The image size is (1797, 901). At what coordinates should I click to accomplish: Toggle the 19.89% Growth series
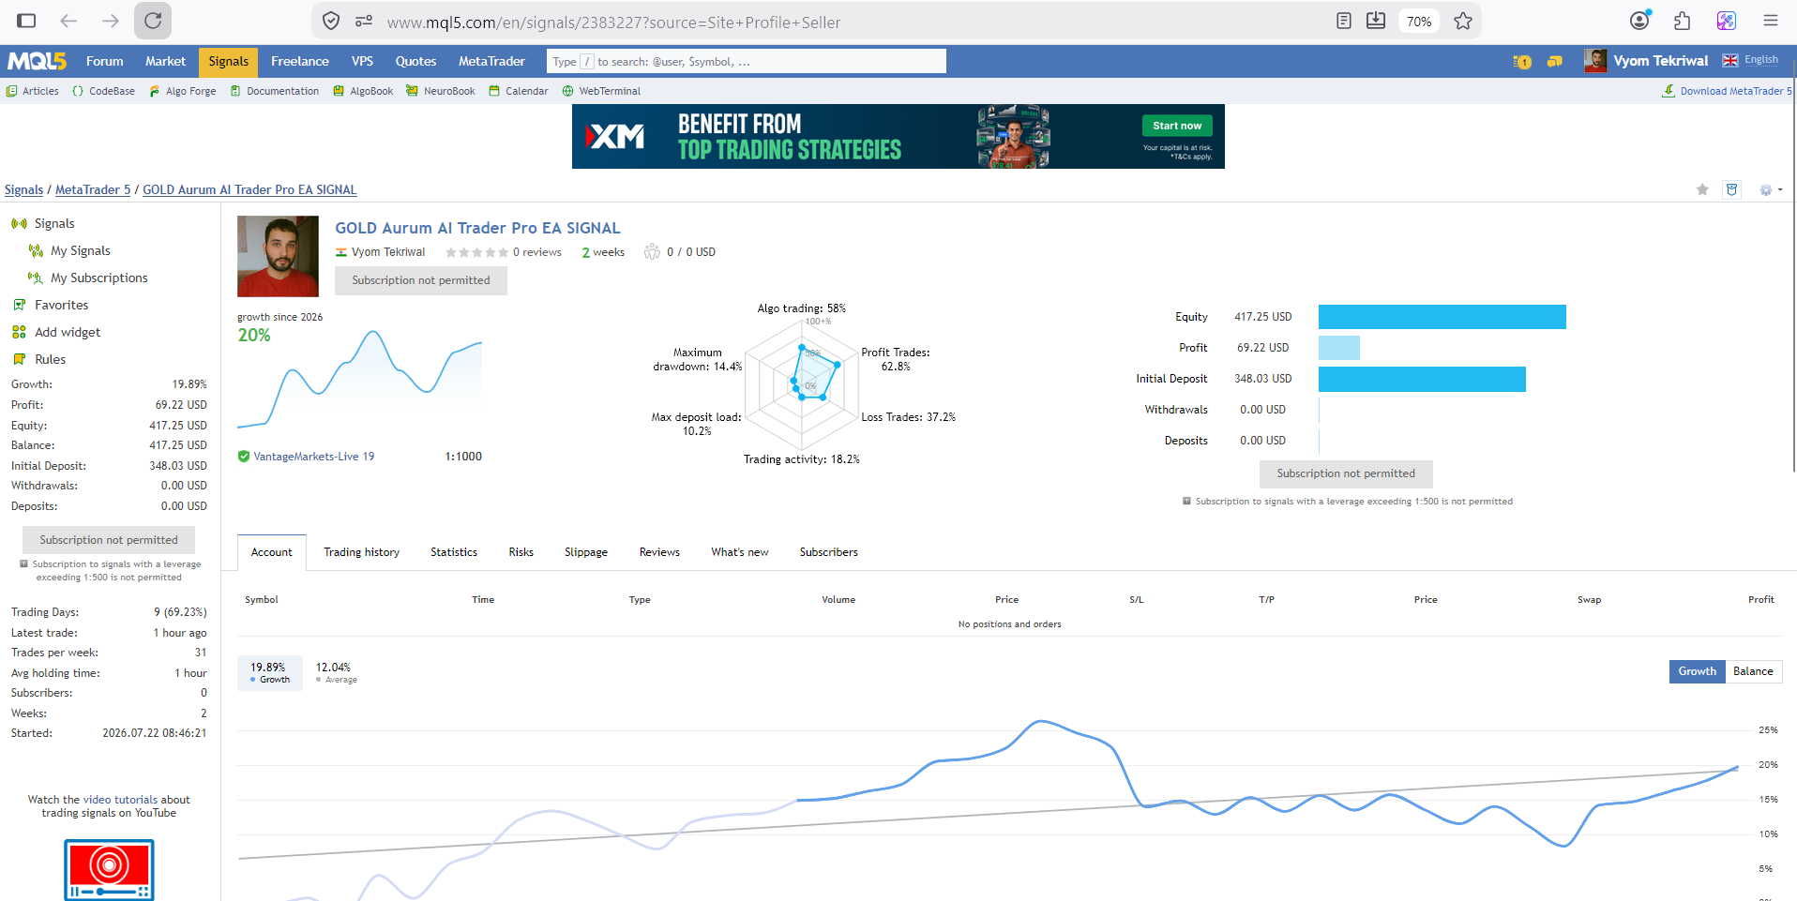[x=269, y=672]
